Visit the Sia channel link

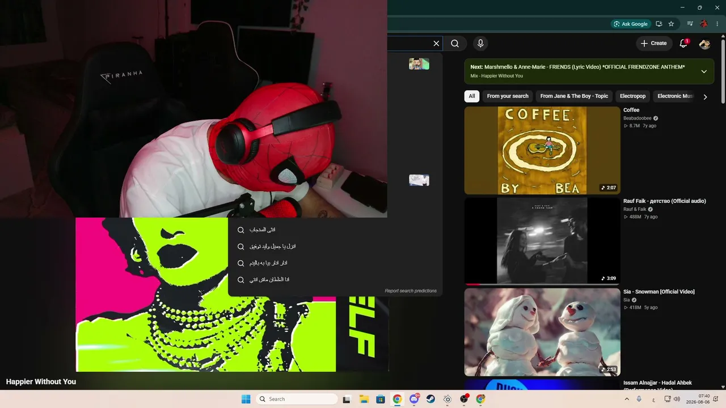coord(627,300)
